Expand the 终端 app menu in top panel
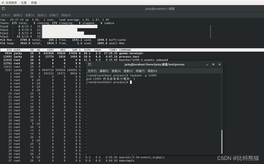Screen dimensions: 264x164 click(x=34, y=2)
